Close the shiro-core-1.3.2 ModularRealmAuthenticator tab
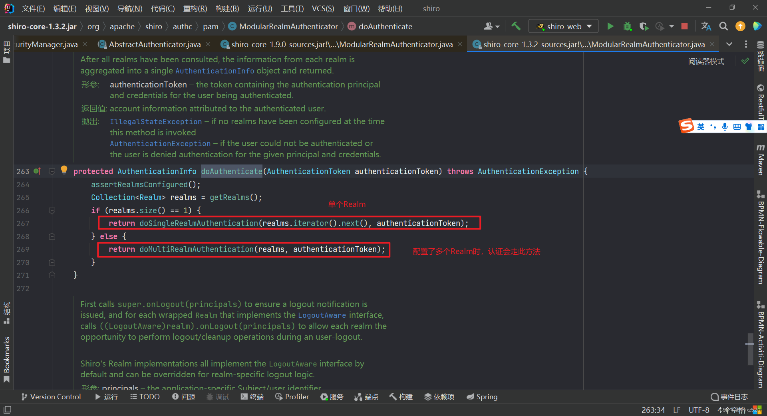The width and height of the screenshot is (767, 416). coord(712,44)
